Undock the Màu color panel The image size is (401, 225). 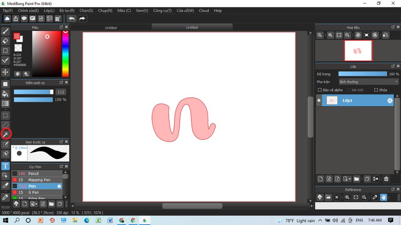(x=61, y=27)
